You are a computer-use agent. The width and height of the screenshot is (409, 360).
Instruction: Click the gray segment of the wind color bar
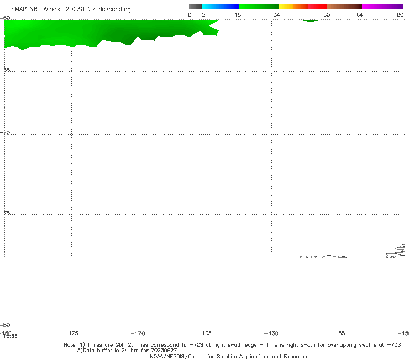point(195,7)
